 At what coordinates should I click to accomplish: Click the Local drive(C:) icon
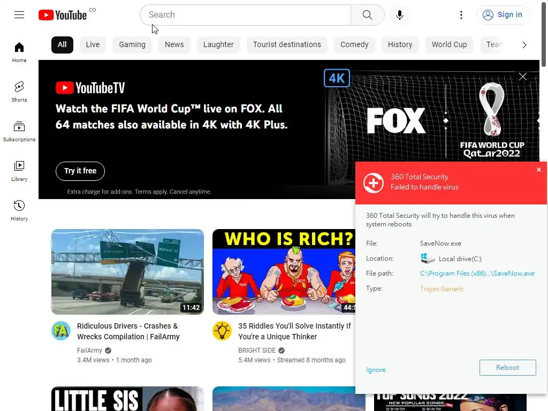click(428, 258)
